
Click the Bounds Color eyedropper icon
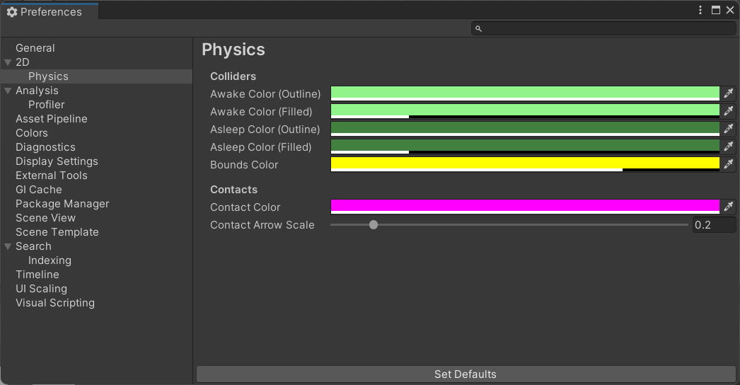point(728,165)
